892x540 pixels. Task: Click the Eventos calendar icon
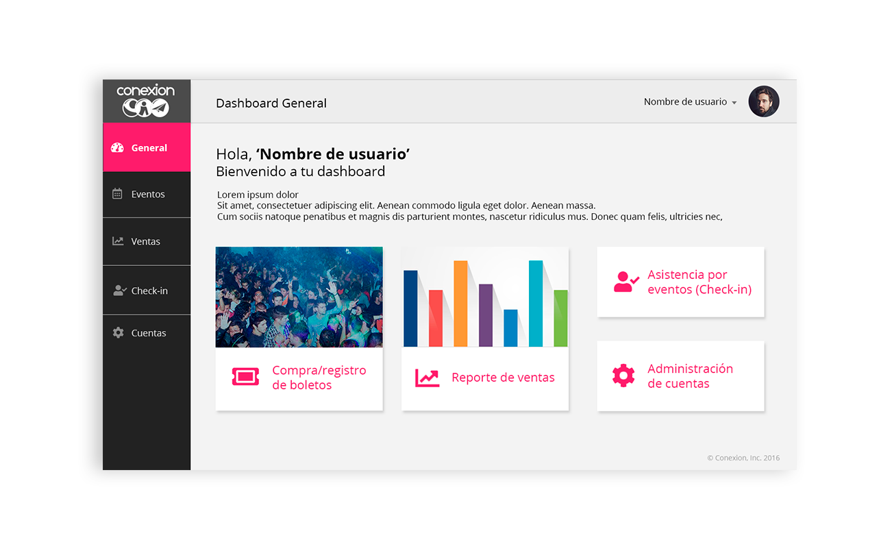click(x=117, y=194)
